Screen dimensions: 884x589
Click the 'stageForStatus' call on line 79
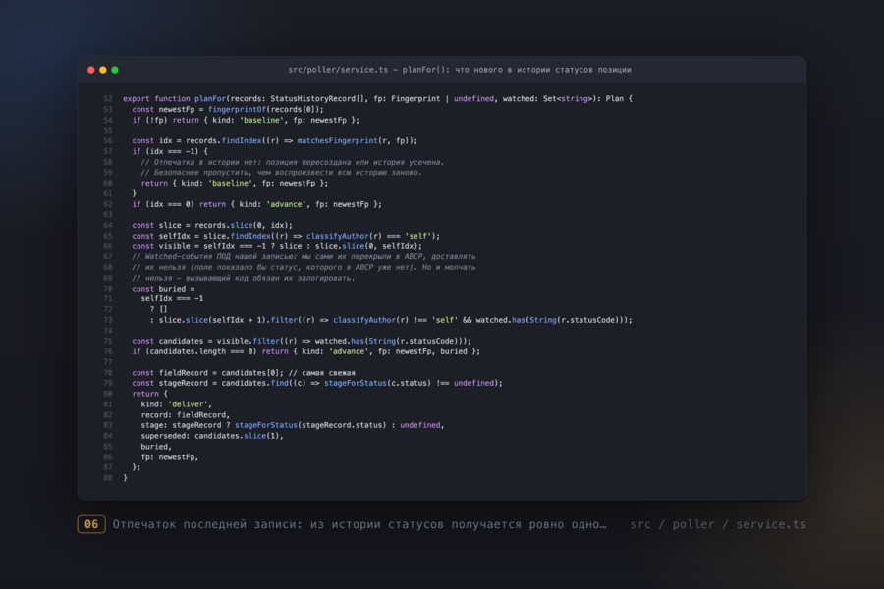[356, 383]
